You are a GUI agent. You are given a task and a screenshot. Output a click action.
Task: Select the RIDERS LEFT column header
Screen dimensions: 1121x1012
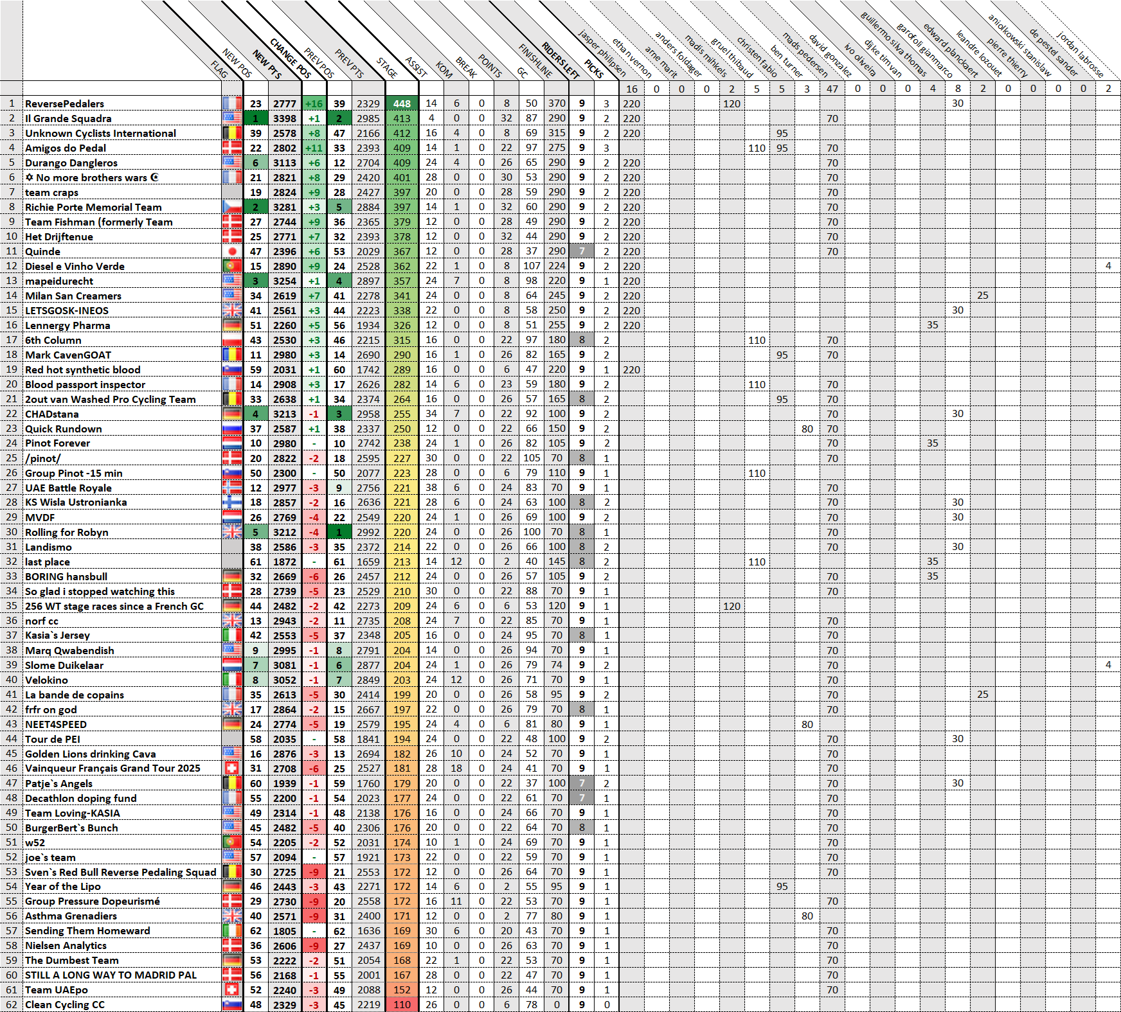point(560,60)
